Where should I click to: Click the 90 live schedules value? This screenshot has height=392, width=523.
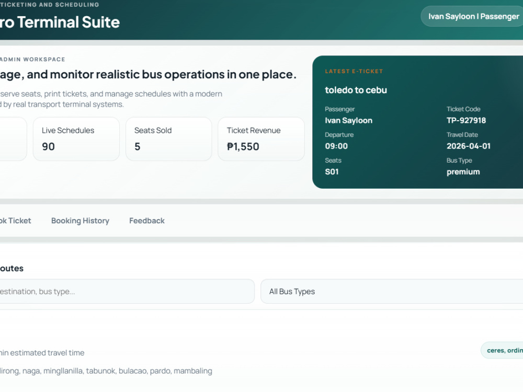(x=48, y=146)
